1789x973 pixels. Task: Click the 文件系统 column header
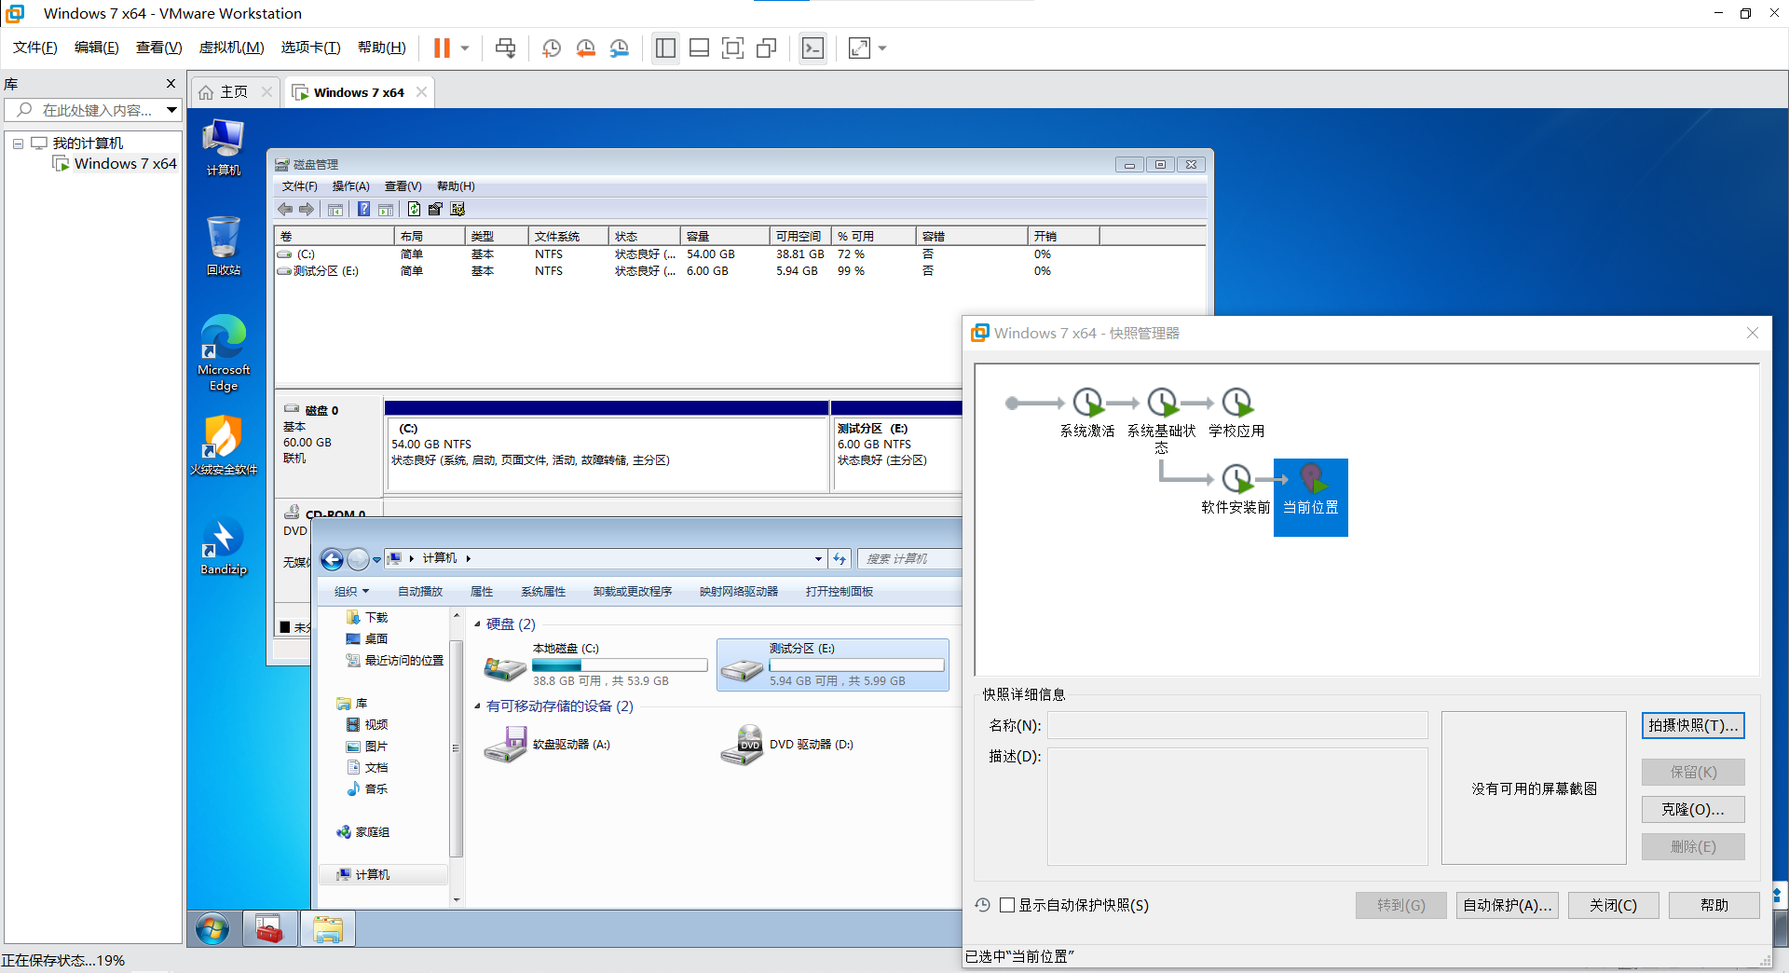[568, 237]
